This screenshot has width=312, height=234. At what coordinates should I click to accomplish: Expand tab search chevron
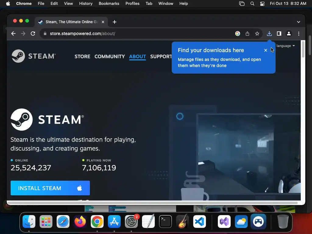pyautogui.click(x=299, y=22)
